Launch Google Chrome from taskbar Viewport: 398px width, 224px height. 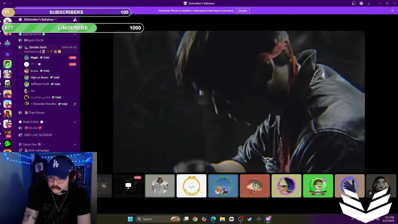point(195,219)
